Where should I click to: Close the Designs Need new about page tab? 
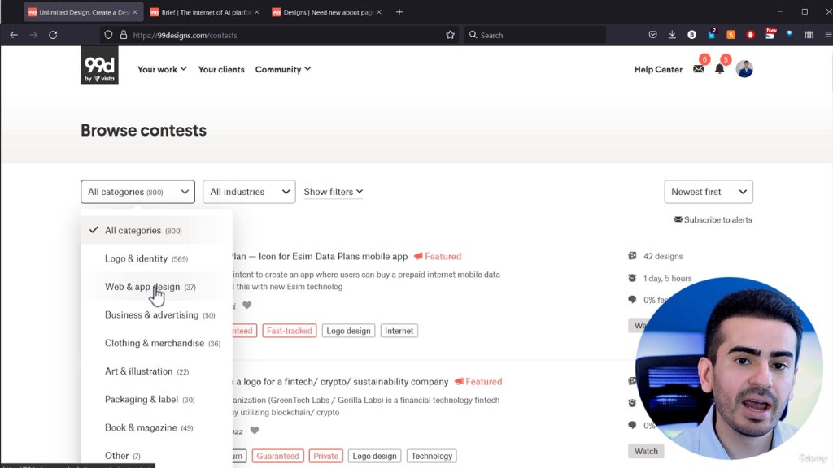coord(379,11)
